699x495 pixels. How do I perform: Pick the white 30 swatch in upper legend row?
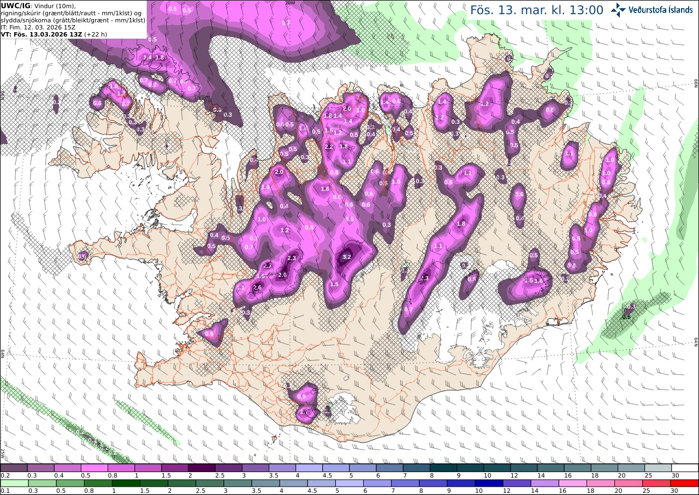pos(685,468)
